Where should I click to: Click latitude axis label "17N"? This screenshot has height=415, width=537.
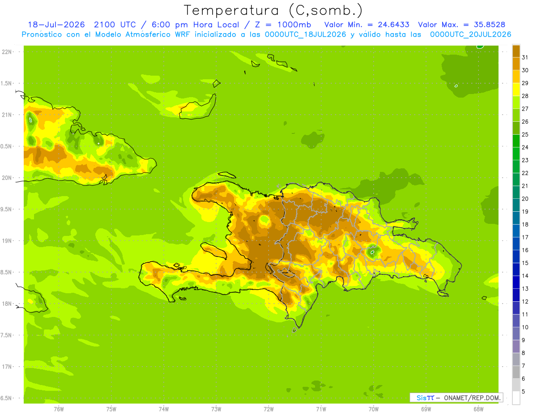[6, 367]
